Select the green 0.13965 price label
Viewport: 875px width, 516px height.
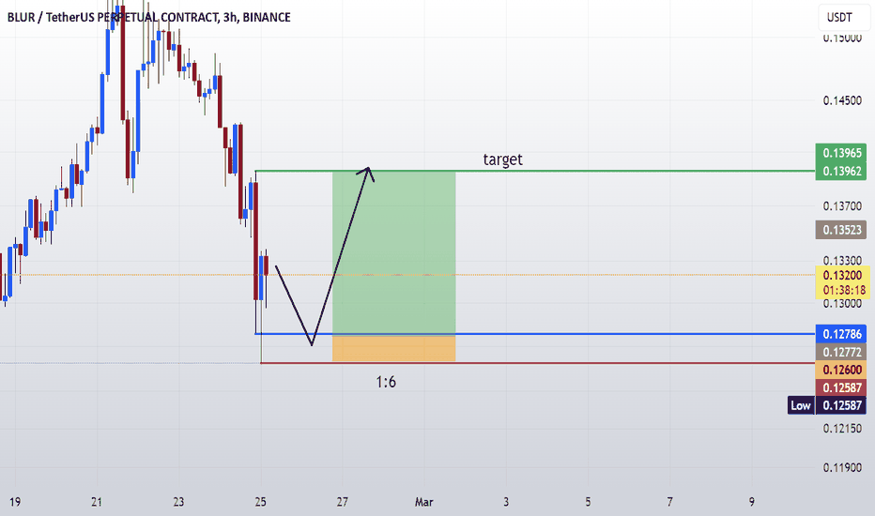[x=841, y=153]
